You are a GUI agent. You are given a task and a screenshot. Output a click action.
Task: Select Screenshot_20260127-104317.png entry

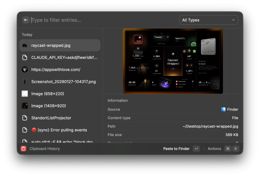point(60,81)
